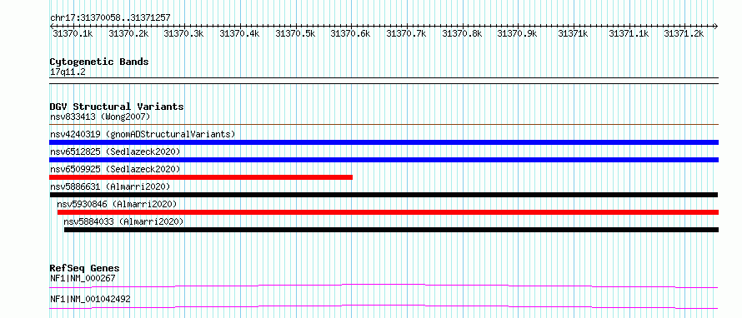Click the 31371k ruler tick label
The width and height of the screenshot is (742, 318).
point(573,33)
